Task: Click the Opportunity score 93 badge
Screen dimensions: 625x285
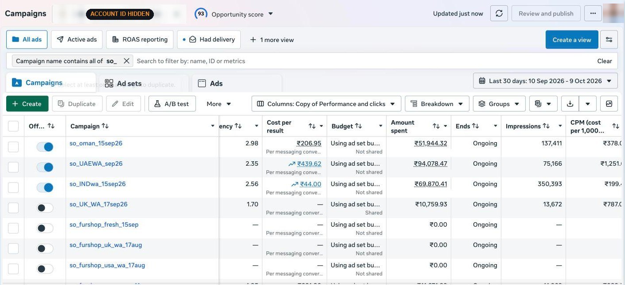Action: [x=201, y=14]
